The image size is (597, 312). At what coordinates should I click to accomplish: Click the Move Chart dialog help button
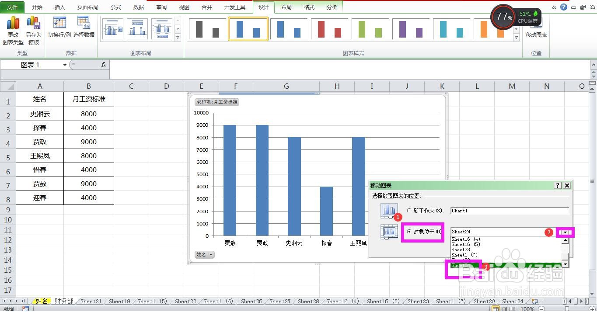pos(558,185)
